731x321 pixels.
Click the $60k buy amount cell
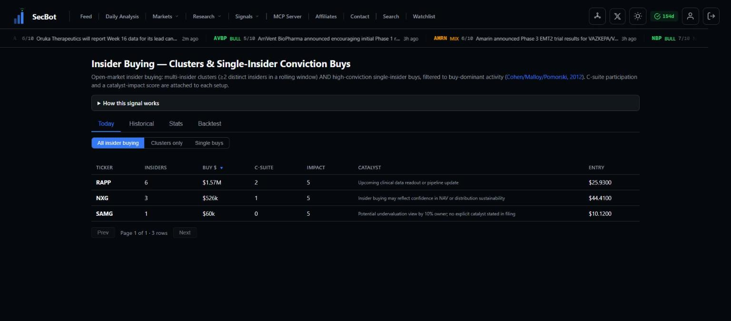[x=209, y=214]
